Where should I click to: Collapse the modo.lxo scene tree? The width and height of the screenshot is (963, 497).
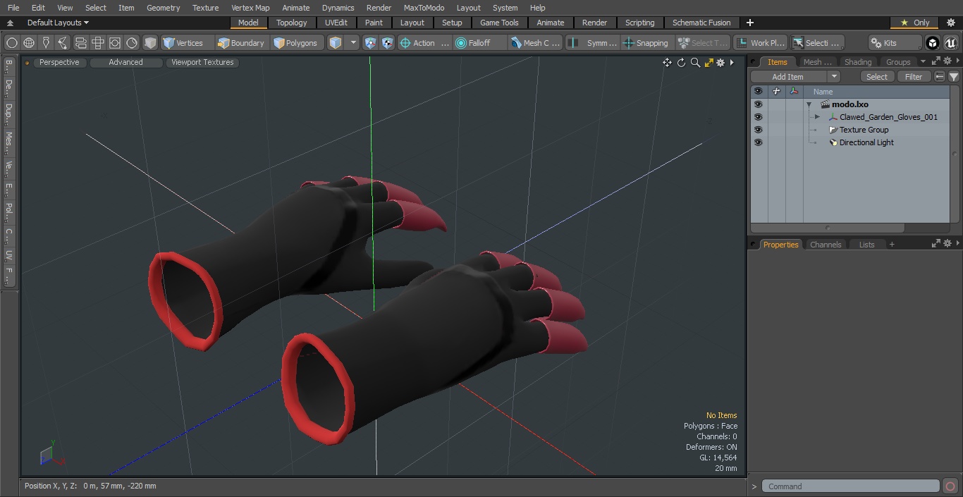point(809,104)
